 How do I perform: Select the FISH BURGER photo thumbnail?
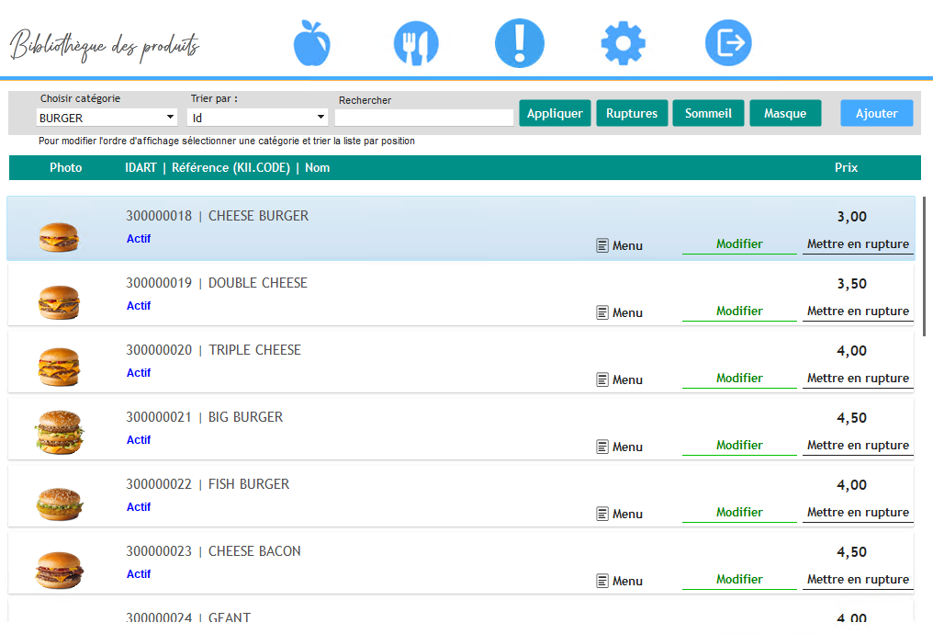[60, 503]
